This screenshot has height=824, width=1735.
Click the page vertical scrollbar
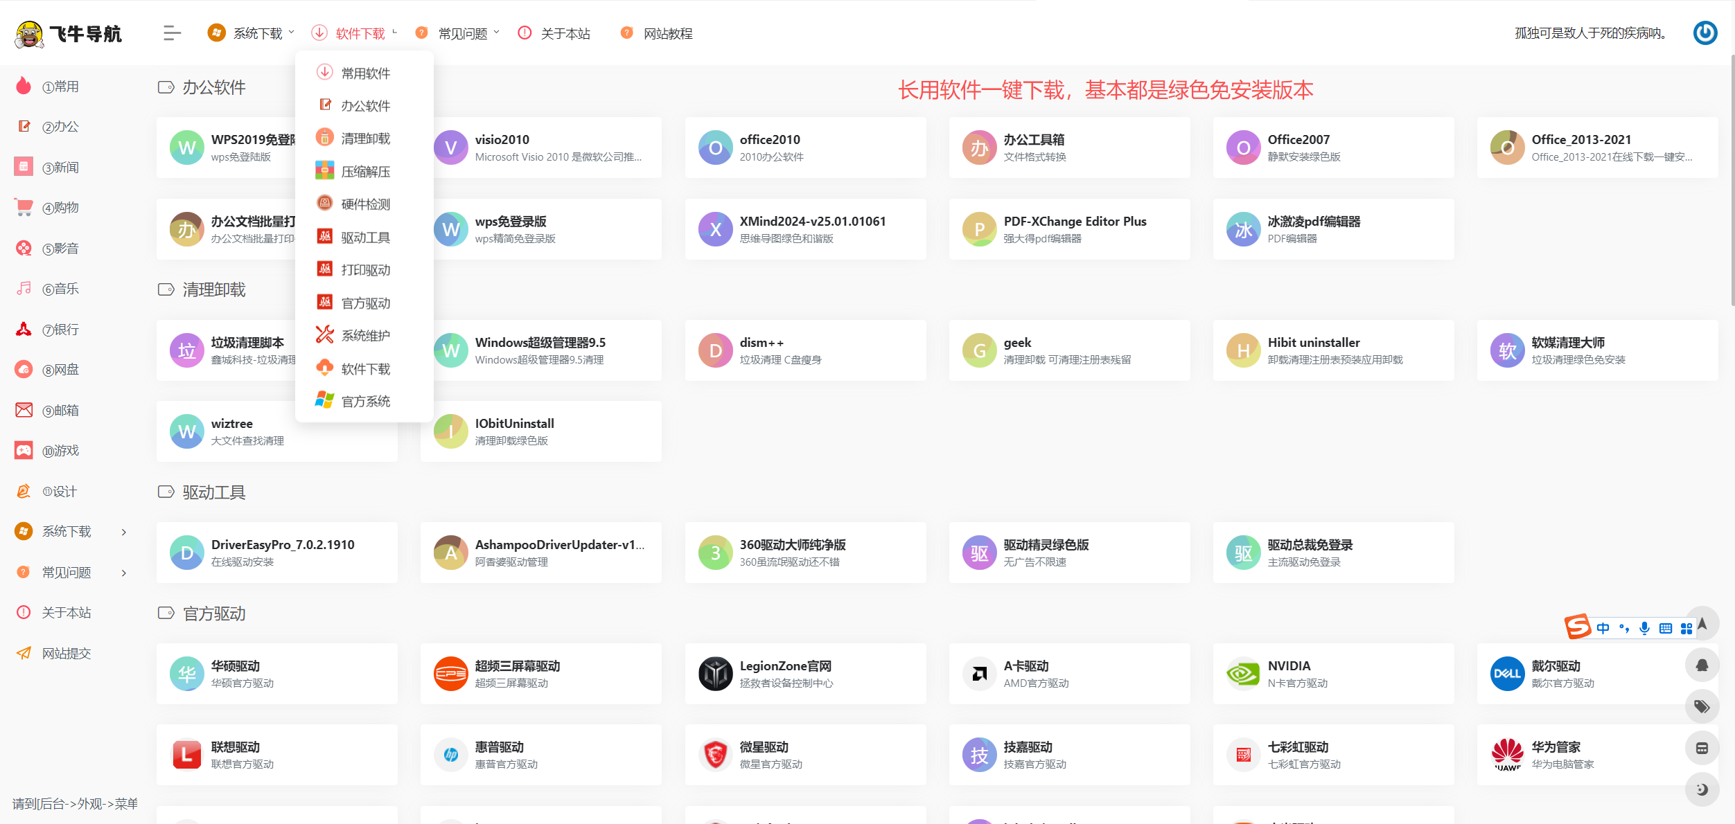click(1732, 180)
